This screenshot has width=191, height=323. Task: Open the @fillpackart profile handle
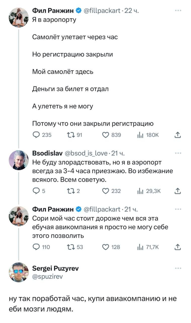[102, 11]
